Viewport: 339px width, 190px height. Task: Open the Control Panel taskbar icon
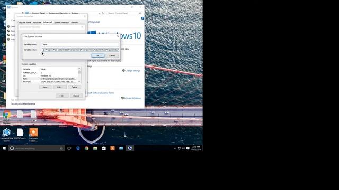[121, 148]
